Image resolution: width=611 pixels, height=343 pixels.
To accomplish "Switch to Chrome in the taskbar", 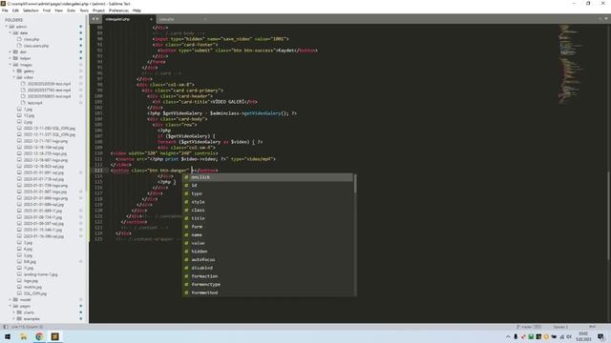I will (x=39, y=336).
